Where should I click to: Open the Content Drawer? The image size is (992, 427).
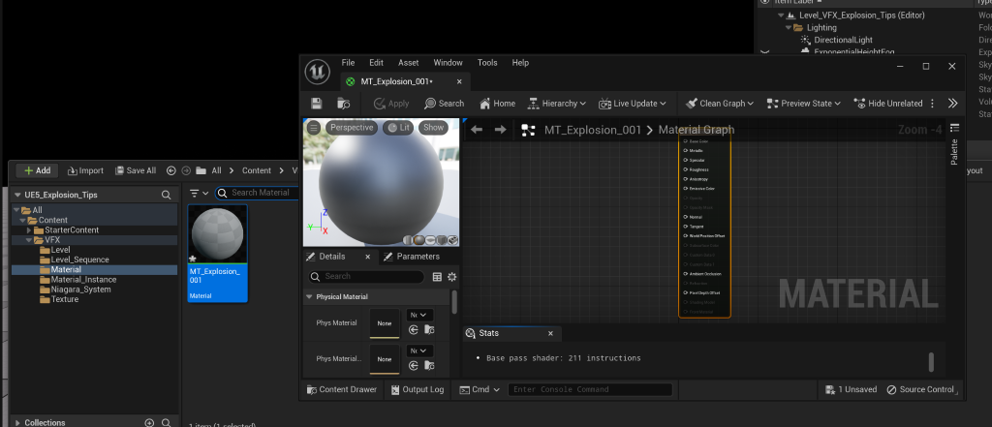pos(342,389)
